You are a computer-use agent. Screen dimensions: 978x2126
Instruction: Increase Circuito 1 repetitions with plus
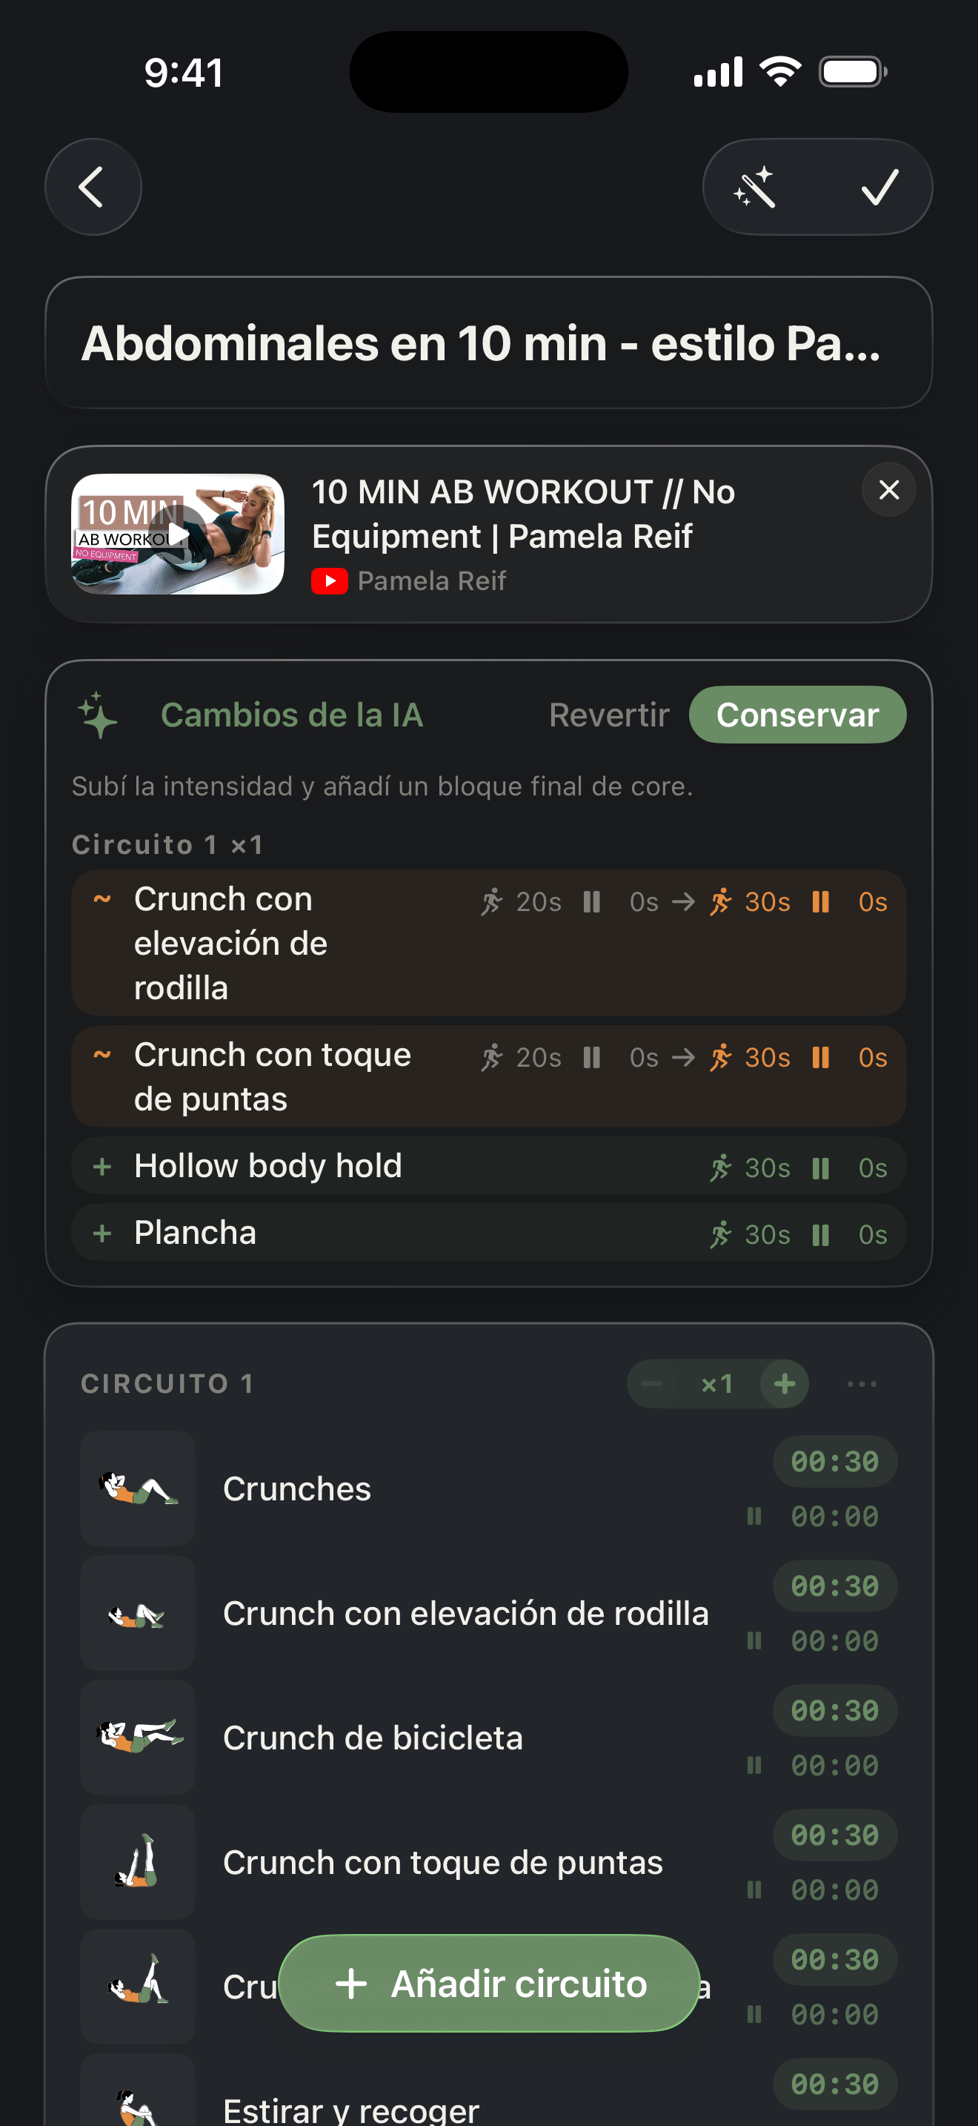click(x=784, y=1384)
